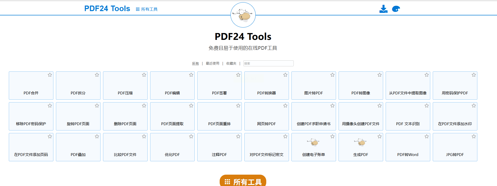Choose the 图片转PDF tool card
497x186 pixels.
click(x=314, y=86)
